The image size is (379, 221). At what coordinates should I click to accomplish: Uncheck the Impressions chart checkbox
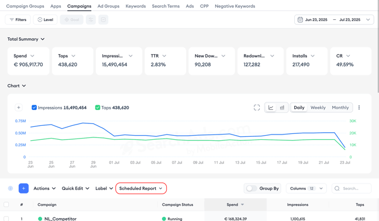click(x=34, y=108)
